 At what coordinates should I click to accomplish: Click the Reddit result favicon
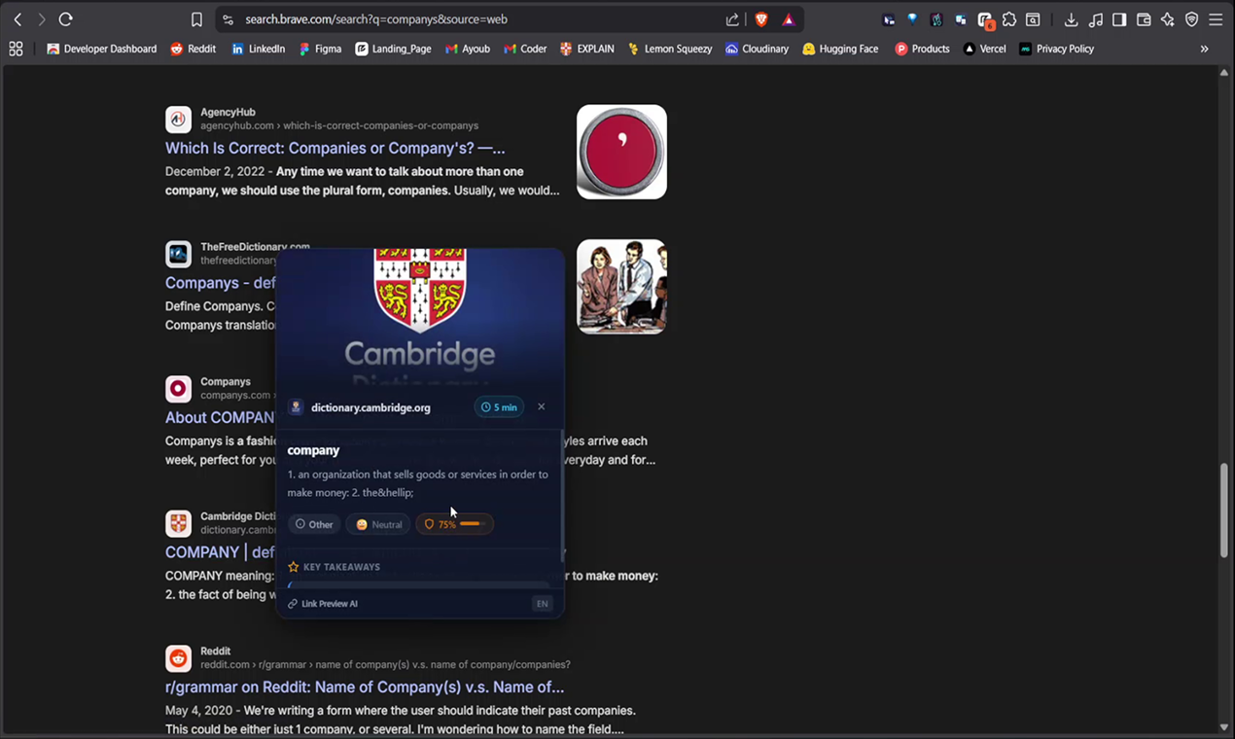(x=178, y=658)
